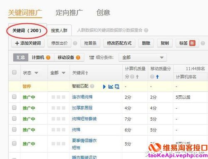Click report icon in 智能匹配 row
The height and width of the screenshot is (159, 208).
pos(117,87)
